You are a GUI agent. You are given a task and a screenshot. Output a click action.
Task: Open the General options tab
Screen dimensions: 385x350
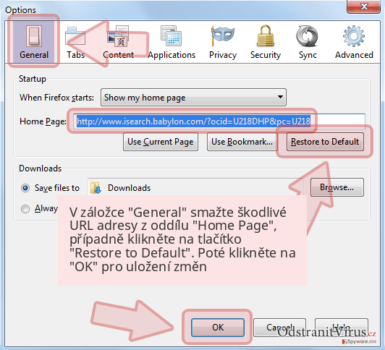click(x=34, y=42)
